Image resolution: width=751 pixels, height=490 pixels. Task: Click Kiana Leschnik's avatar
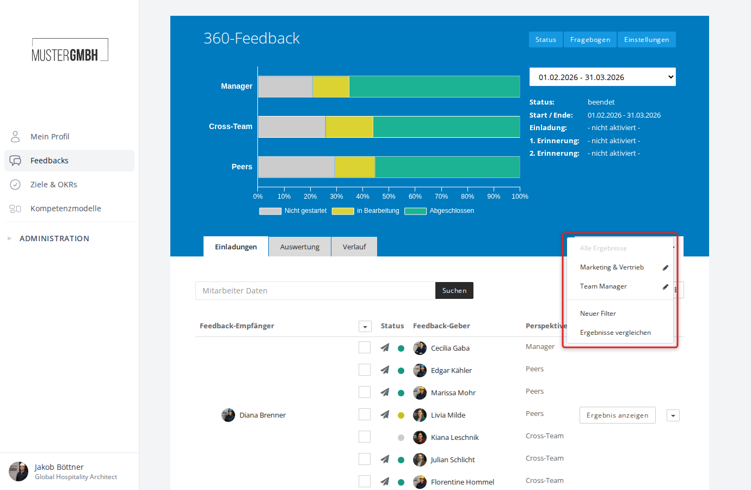420,437
